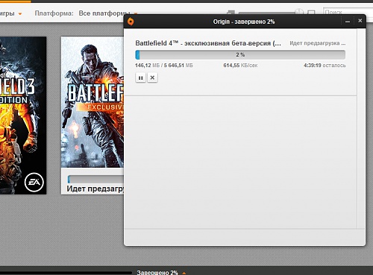
Task: Open the games filter dropdown arrow
Action: click(20, 13)
